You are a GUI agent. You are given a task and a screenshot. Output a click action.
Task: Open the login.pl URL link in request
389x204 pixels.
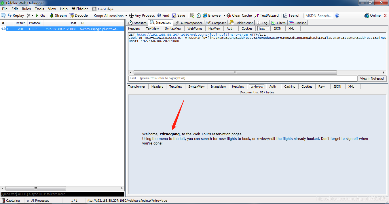pos(192,34)
